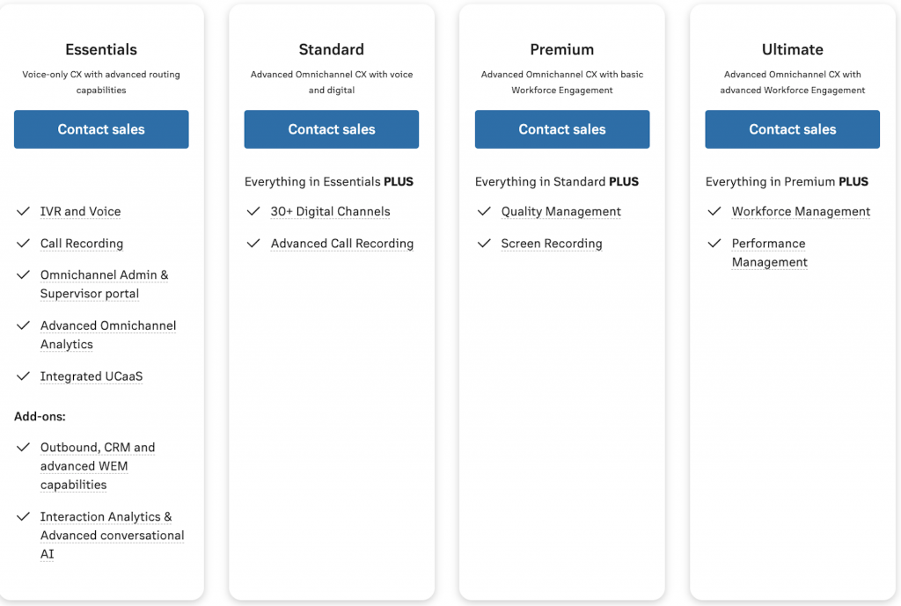Click the checkmark icon beside Quality Management

pyautogui.click(x=485, y=211)
